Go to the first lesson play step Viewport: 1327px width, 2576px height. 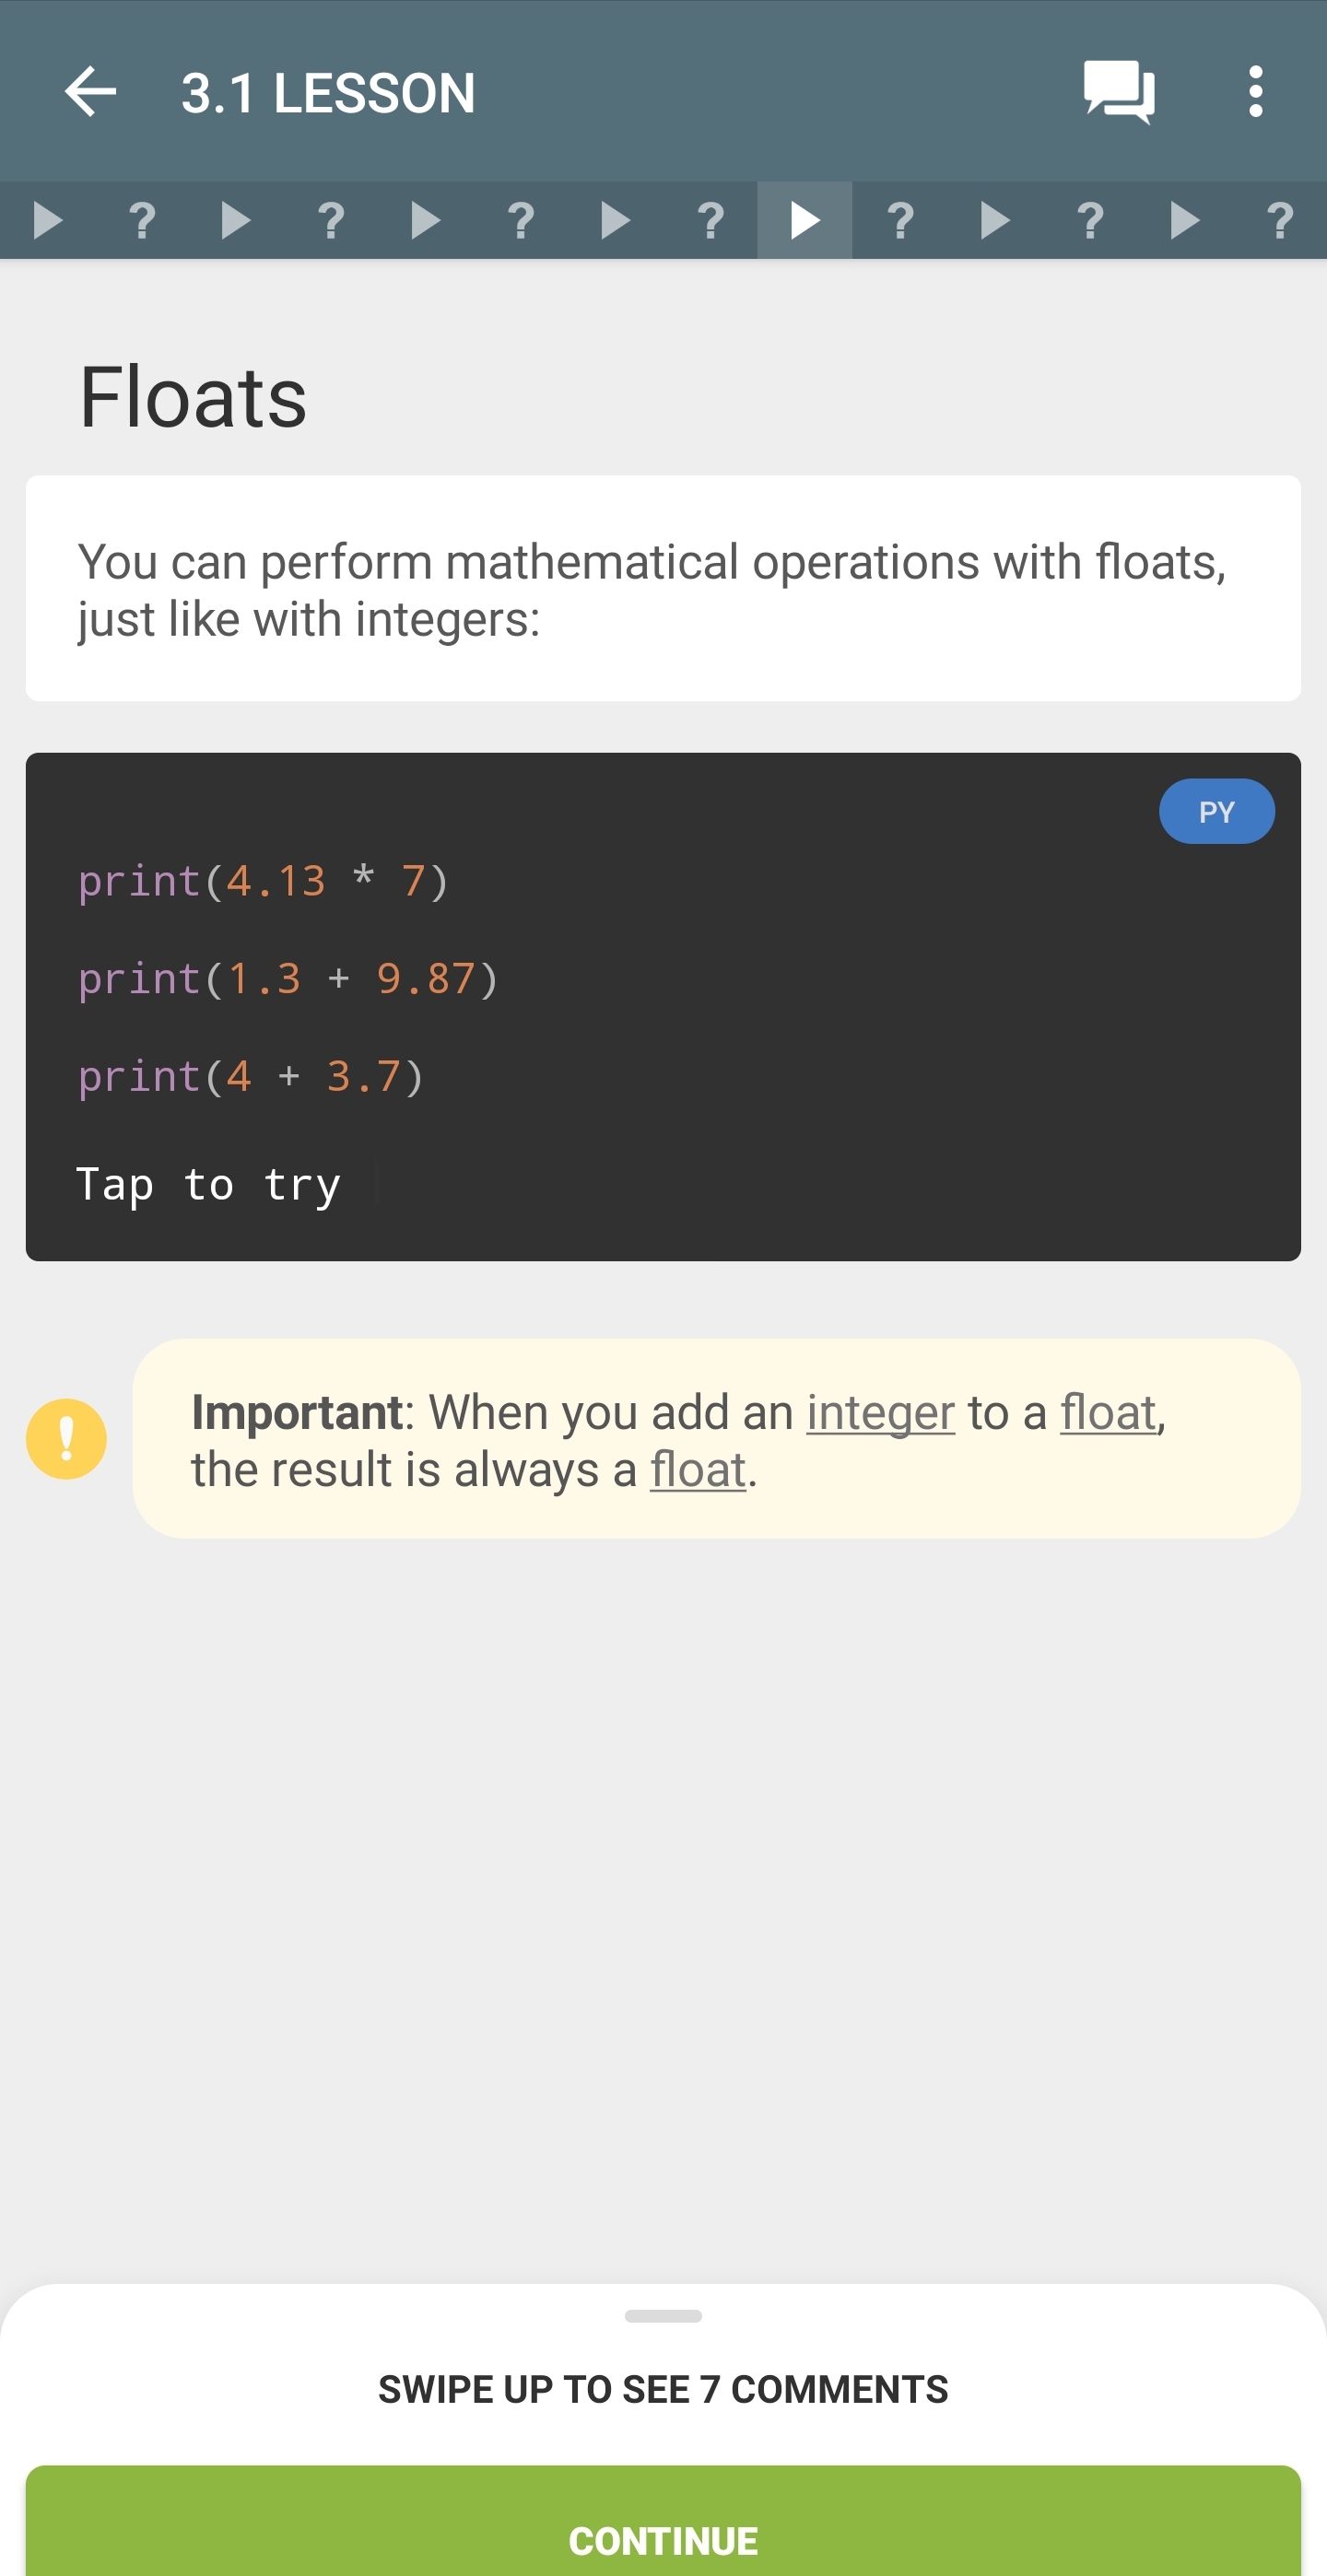click(47, 220)
